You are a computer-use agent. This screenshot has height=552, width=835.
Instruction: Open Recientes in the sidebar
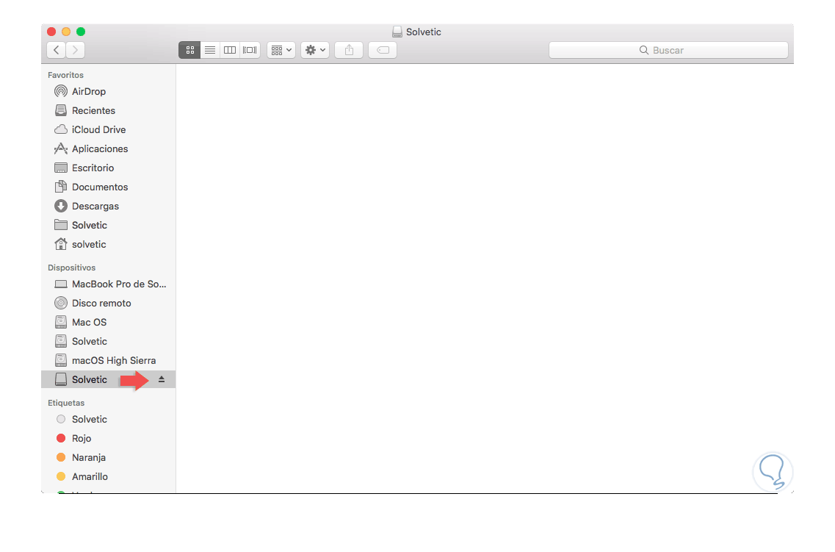click(108, 111)
